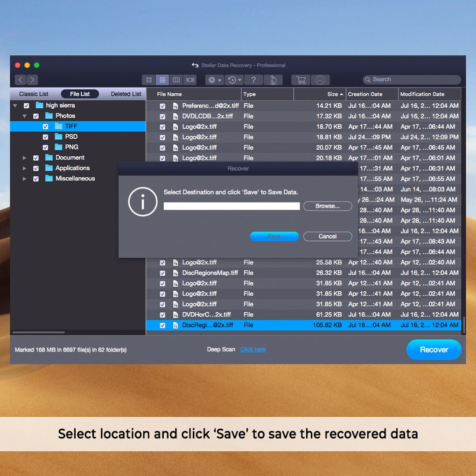Select the cover flow view icon
The image size is (476, 476).
tap(190, 80)
